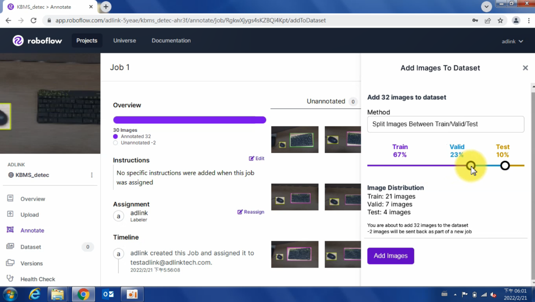Open the KBMS_detec project options menu

tap(91, 175)
